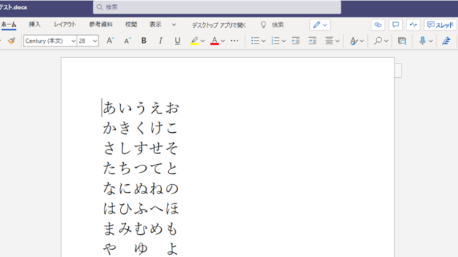Screen dimensions: 458x257
Task: Click the reuse files search icon
Action: pos(402,41)
